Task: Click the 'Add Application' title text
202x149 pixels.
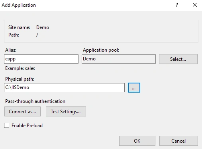Action: (x=19, y=5)
